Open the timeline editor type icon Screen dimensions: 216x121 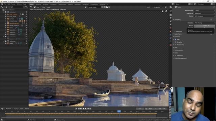click(x=2, y=109)
